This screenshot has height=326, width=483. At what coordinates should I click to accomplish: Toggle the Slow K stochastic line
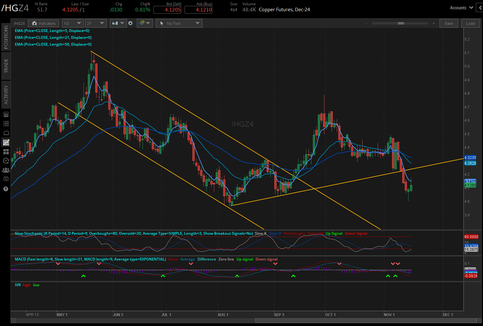[x=260, y=233]
